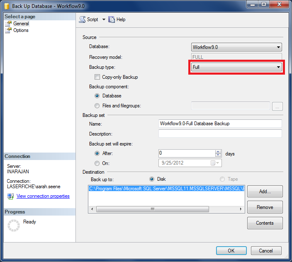
Task: Open the Help icon in toolbar
Action: click(x=111, y=19)
